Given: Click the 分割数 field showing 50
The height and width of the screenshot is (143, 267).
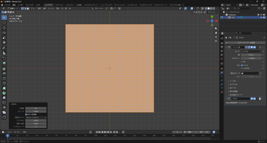Looking at the screenshot, I should pyautogui.click(x=36, y=108).
